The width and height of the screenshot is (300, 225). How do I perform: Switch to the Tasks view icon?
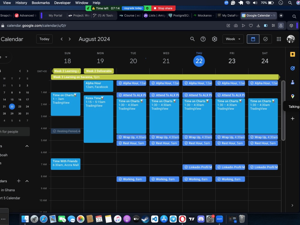(265, 39)
